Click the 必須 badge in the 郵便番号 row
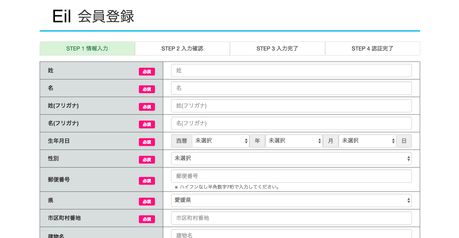This screenshot has width=459, height=238. (x=147, y=181)
